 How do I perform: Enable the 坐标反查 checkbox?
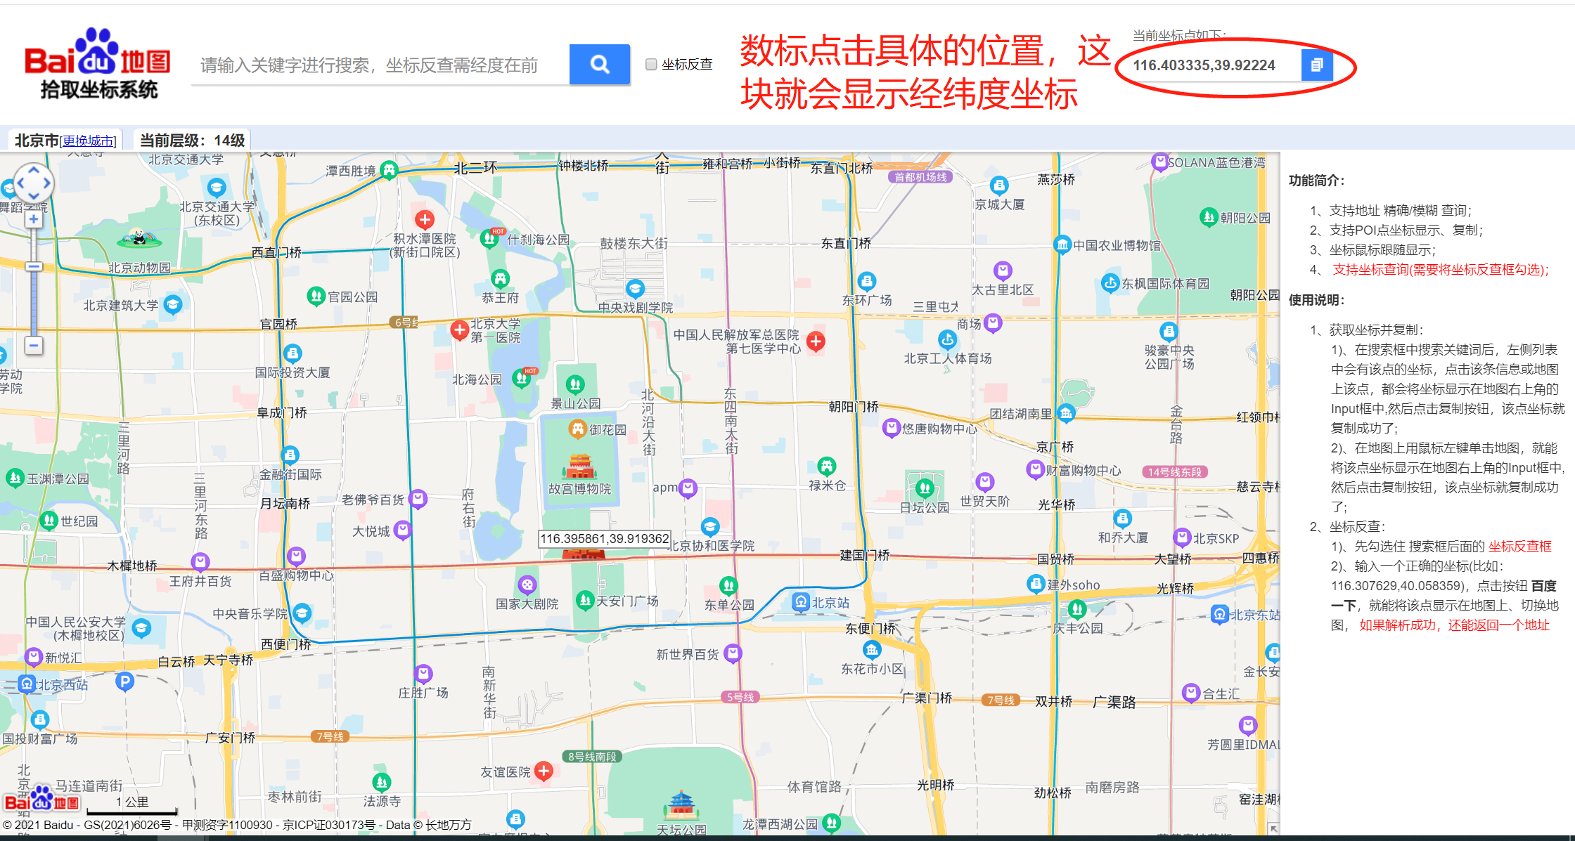click(650, 63)
